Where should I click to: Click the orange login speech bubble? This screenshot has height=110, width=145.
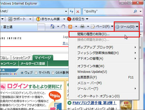click(55, 96)
